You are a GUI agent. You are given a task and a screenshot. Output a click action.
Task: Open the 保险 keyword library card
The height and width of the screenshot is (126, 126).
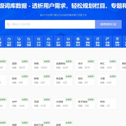click(41, 65)
